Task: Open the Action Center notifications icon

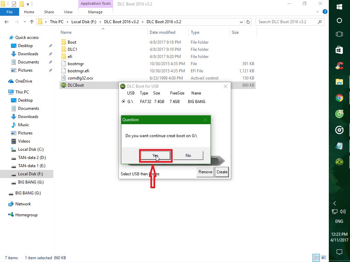Action: [339, 252]
